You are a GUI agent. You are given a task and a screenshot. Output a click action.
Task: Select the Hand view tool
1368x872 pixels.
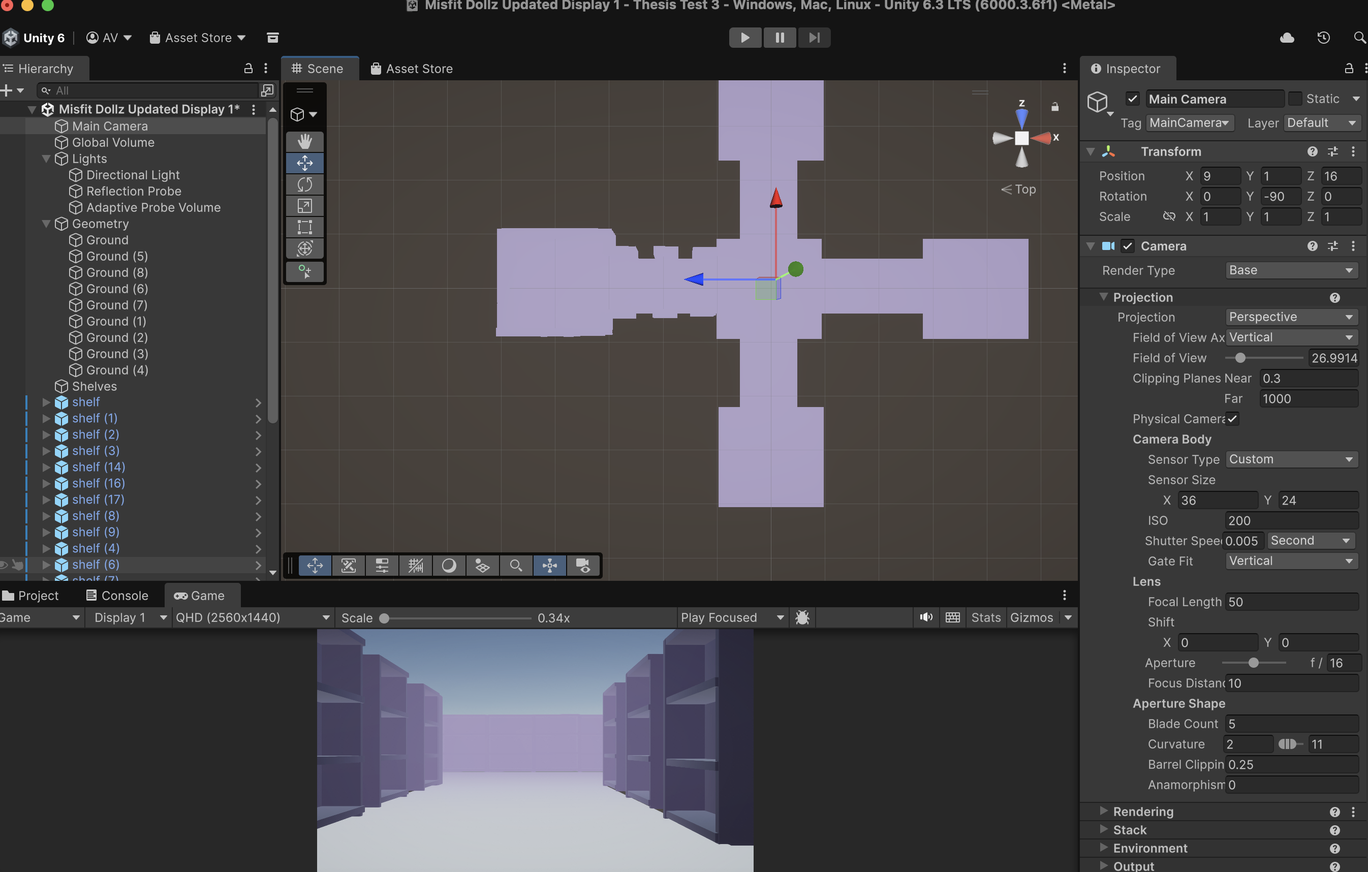point(304,141)
